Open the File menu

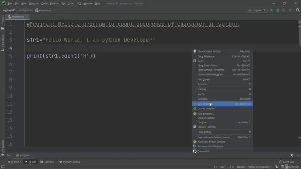[10, 3]
